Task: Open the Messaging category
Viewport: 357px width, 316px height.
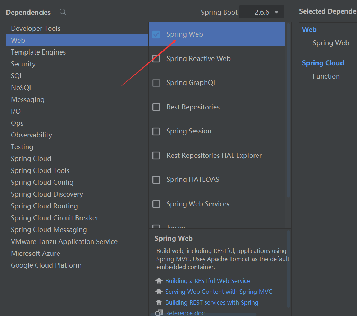Action: (x=77, y=99)
